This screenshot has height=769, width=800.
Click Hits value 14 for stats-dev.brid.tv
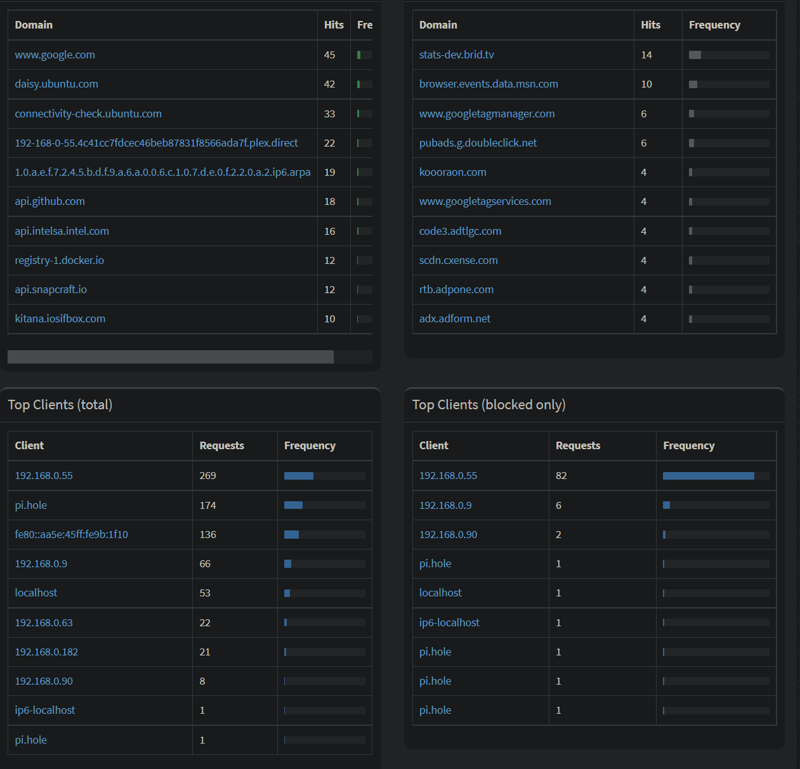[646, 55]
